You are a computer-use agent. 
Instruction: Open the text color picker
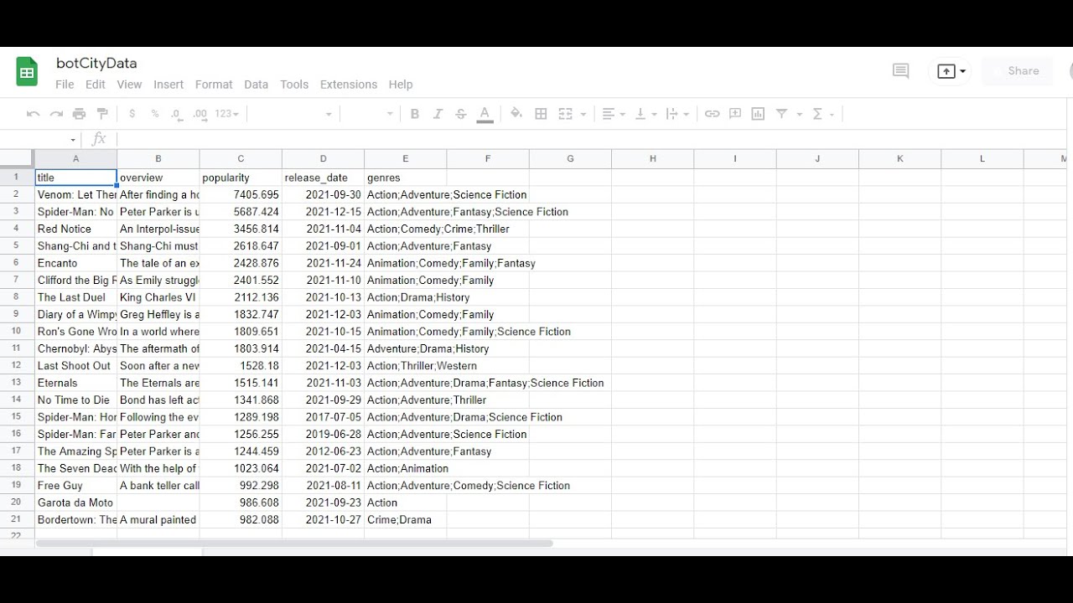click(x=485, y=115)
